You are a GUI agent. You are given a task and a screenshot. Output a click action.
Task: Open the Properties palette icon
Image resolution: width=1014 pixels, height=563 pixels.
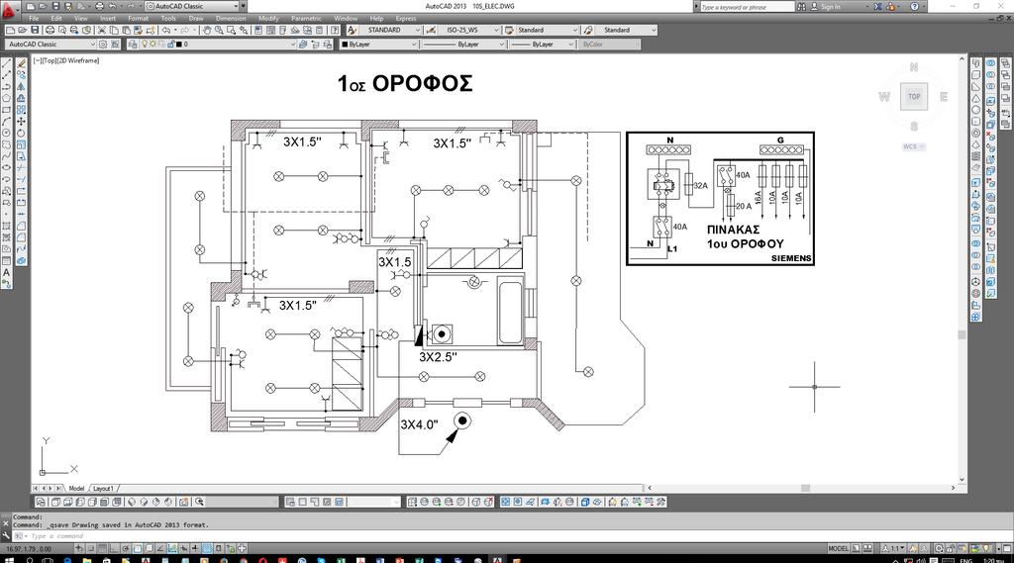258,30
